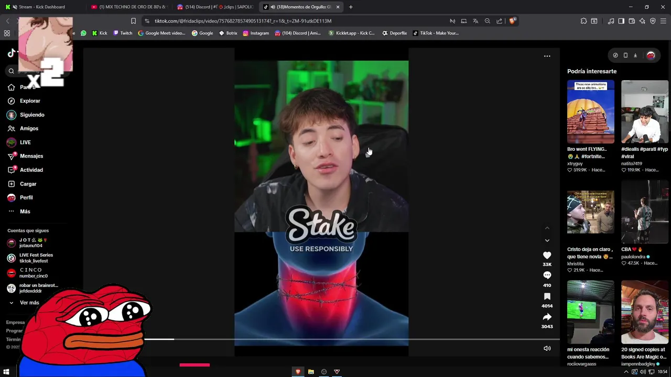Open Explorar in TikTok sidebar
The image size is (671, 377).
click(x=24, y=101)
